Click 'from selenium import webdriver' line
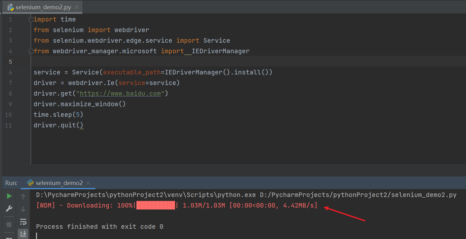 91,30
